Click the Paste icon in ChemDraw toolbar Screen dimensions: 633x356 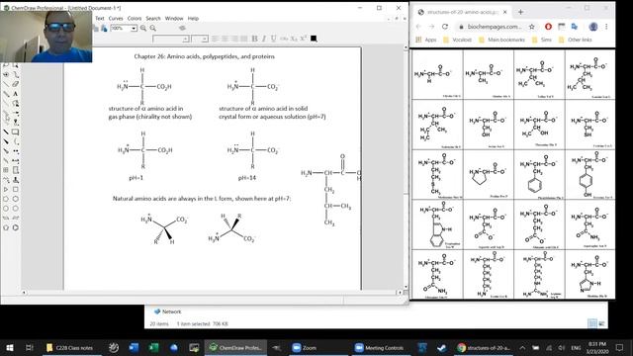tap(104, 29)
